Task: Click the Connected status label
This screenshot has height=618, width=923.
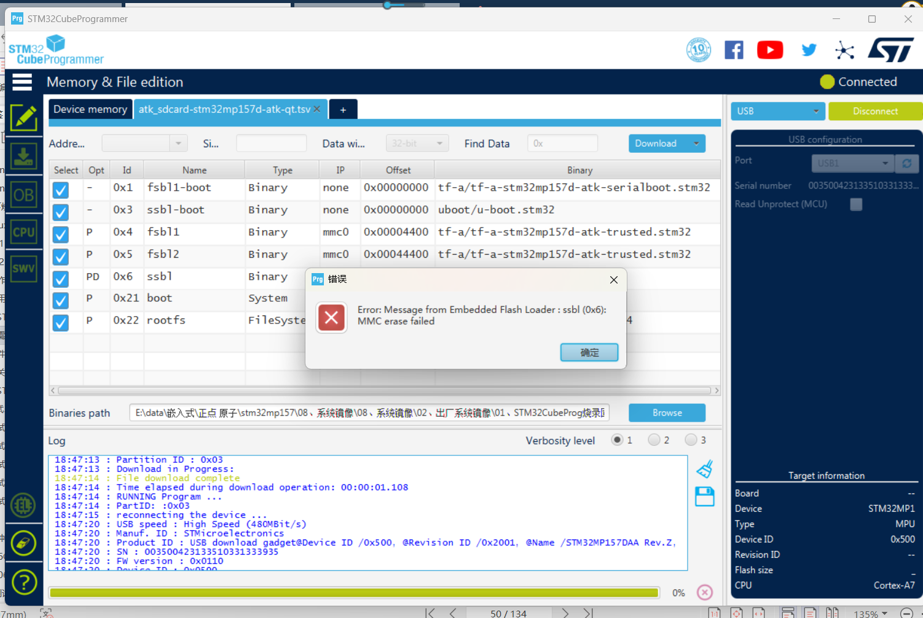Action: [x=867, y=82]
